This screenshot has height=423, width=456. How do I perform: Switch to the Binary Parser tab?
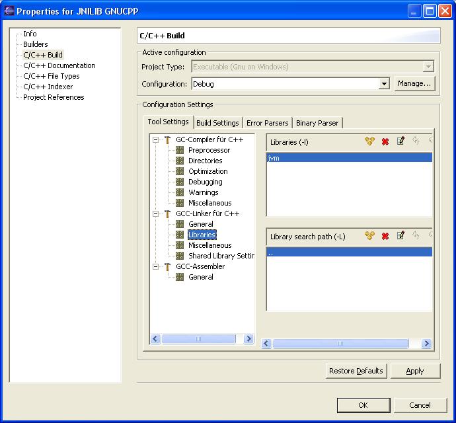(317, 123)
